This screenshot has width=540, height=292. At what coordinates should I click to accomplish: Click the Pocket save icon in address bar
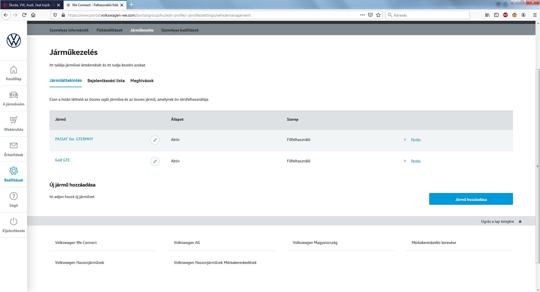pyautogui.click(x=370, y=15)
